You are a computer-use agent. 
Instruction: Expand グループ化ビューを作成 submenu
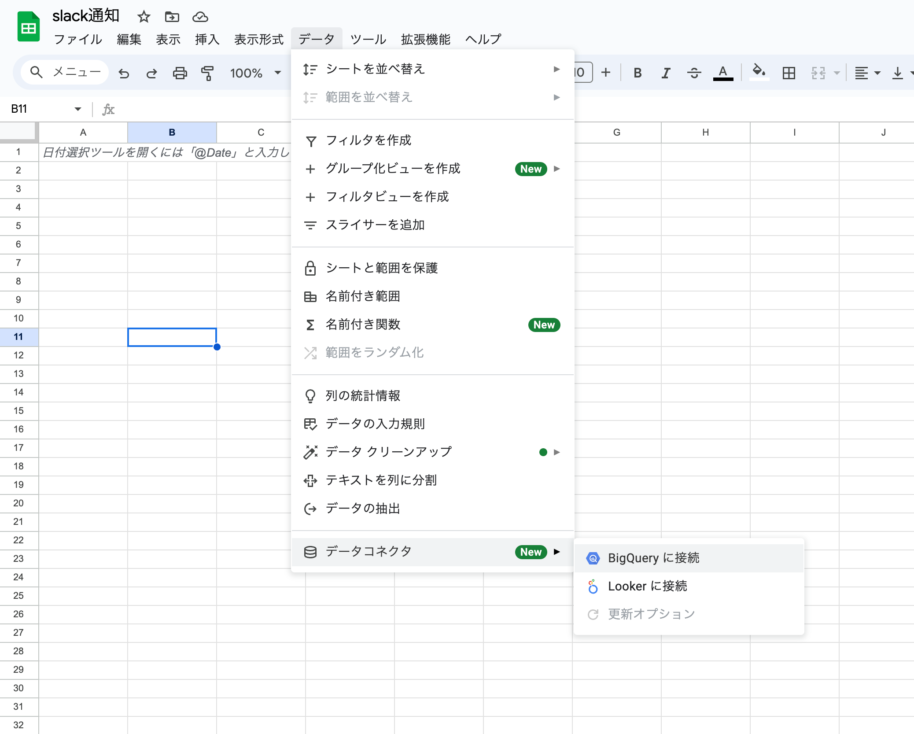point(432,169)
